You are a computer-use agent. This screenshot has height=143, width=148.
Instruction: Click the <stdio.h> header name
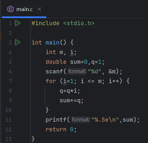[79, 23]
